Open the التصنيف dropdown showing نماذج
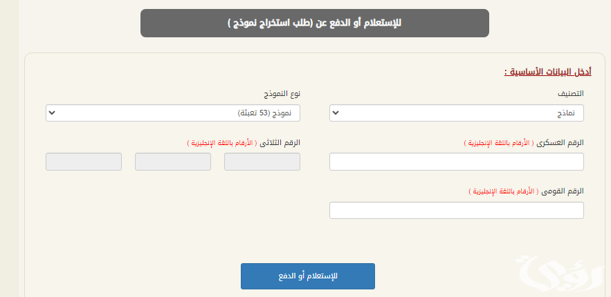 click(x=456, y=113)
